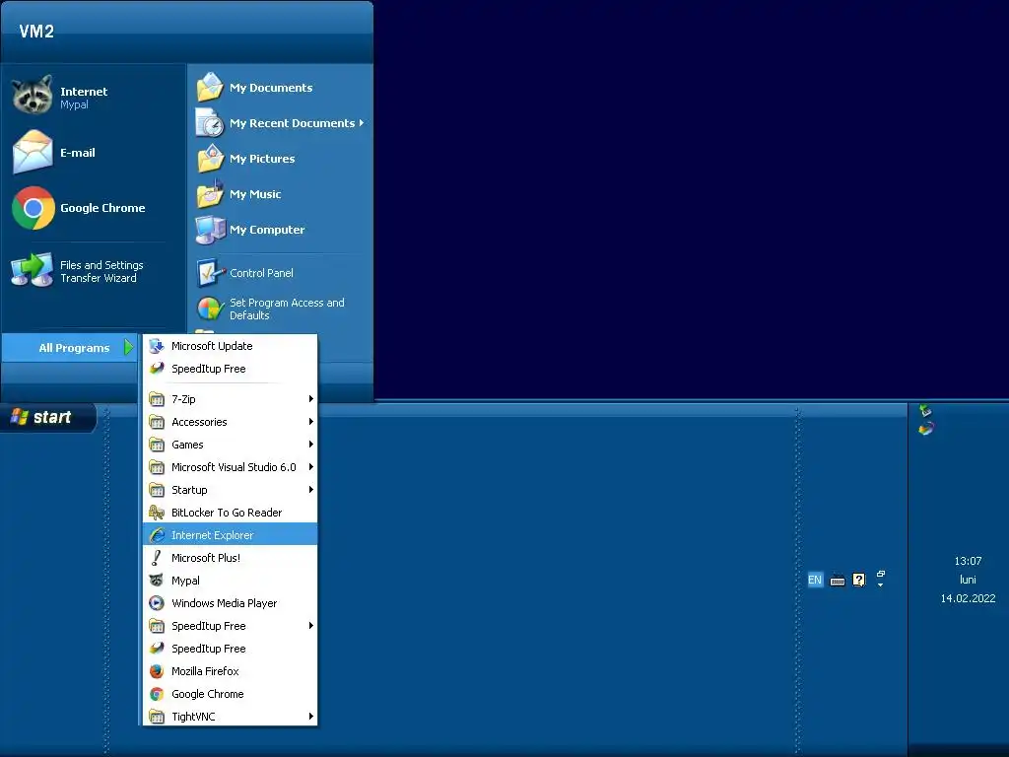Click the Microsoft Update icon
This screenshot has width=1009, height=757.
(x=157, y=346)
